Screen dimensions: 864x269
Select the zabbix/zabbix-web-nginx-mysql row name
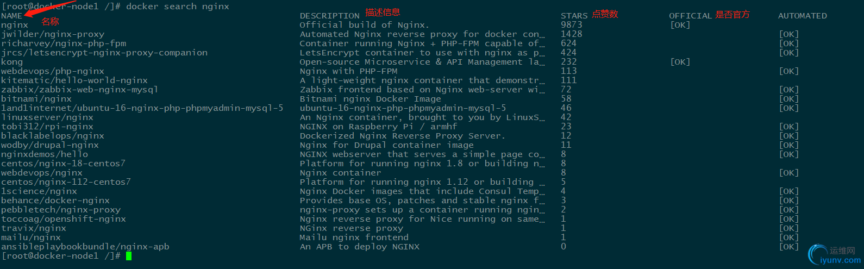tap(80, 90)
